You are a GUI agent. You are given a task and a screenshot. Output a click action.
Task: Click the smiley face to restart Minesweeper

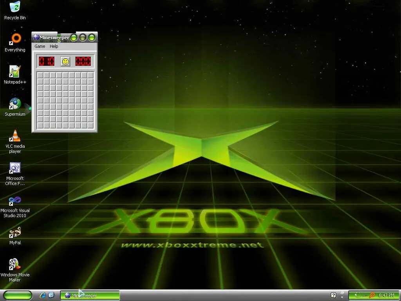65,62
